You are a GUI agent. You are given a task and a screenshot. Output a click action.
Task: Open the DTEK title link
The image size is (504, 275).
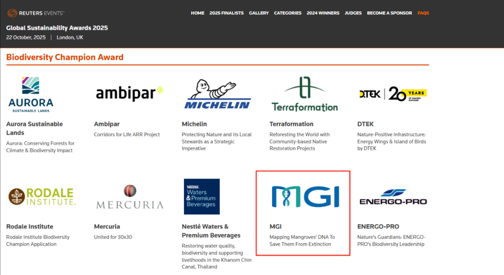click(365, 124)
